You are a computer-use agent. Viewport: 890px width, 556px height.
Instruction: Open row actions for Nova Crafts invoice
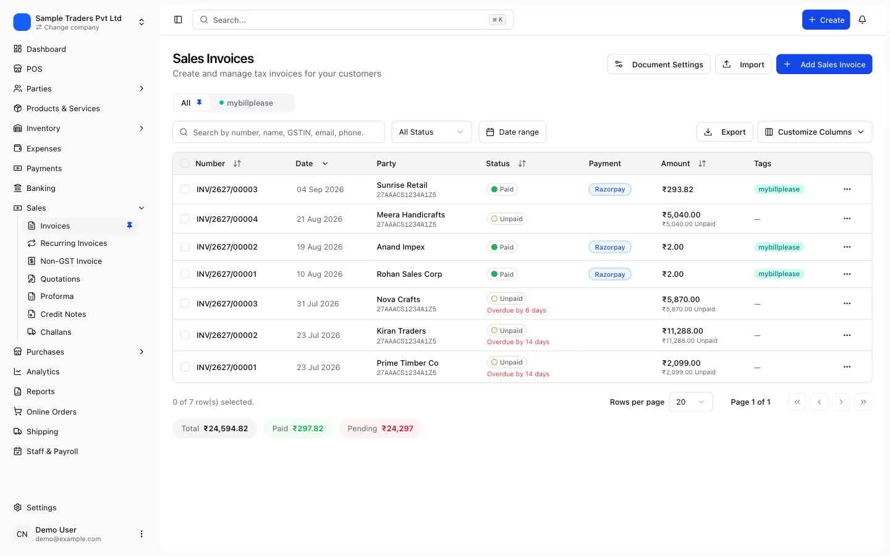[x=847, y=303]
